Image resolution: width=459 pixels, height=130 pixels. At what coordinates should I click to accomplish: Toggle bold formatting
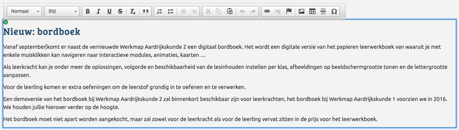[x=88, y=11]
